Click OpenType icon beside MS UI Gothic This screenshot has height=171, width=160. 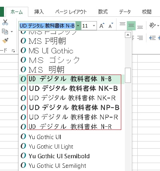pyautogui.click(x=23, y=51)
